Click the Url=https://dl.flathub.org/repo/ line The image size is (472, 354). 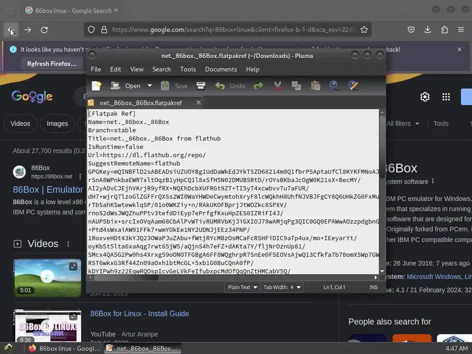tap(147, 155)
